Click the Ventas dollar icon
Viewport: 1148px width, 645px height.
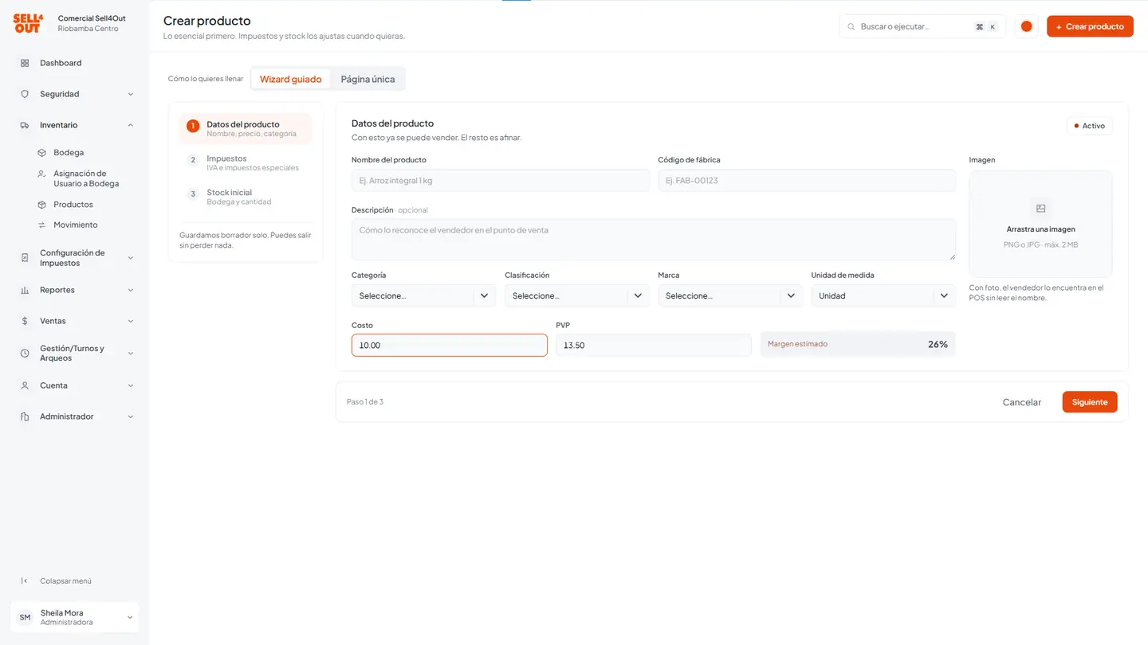(25, 321)
